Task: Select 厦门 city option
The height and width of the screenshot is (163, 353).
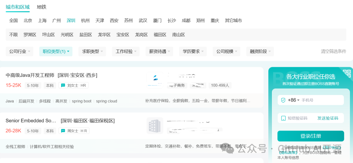Action: pos(157,21)
